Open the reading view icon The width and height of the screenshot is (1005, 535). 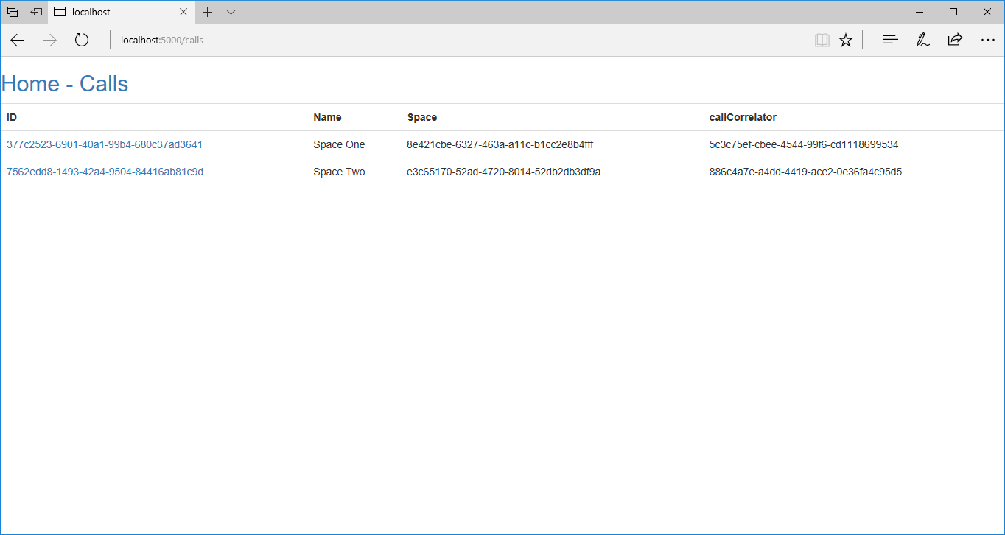(822, 41)
